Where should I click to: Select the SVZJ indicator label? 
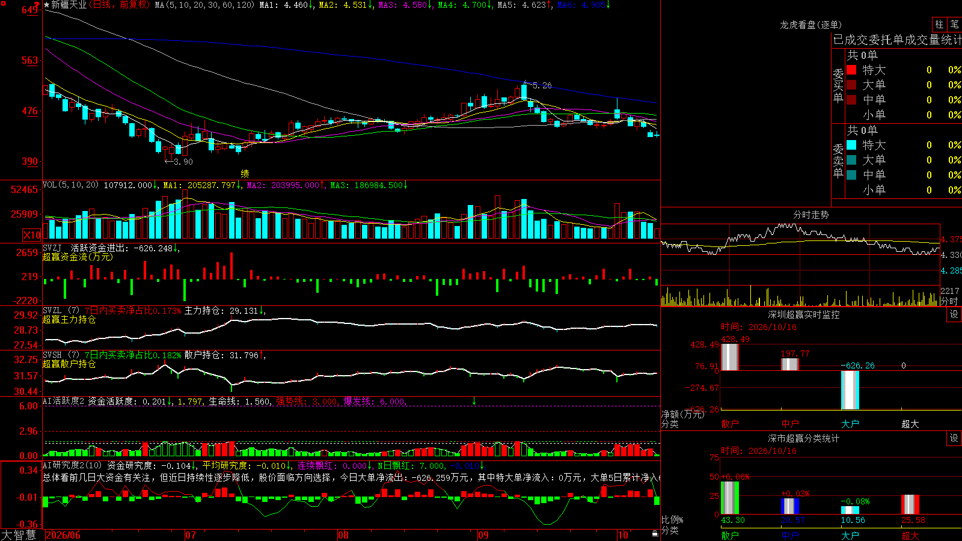coord(52,248)
